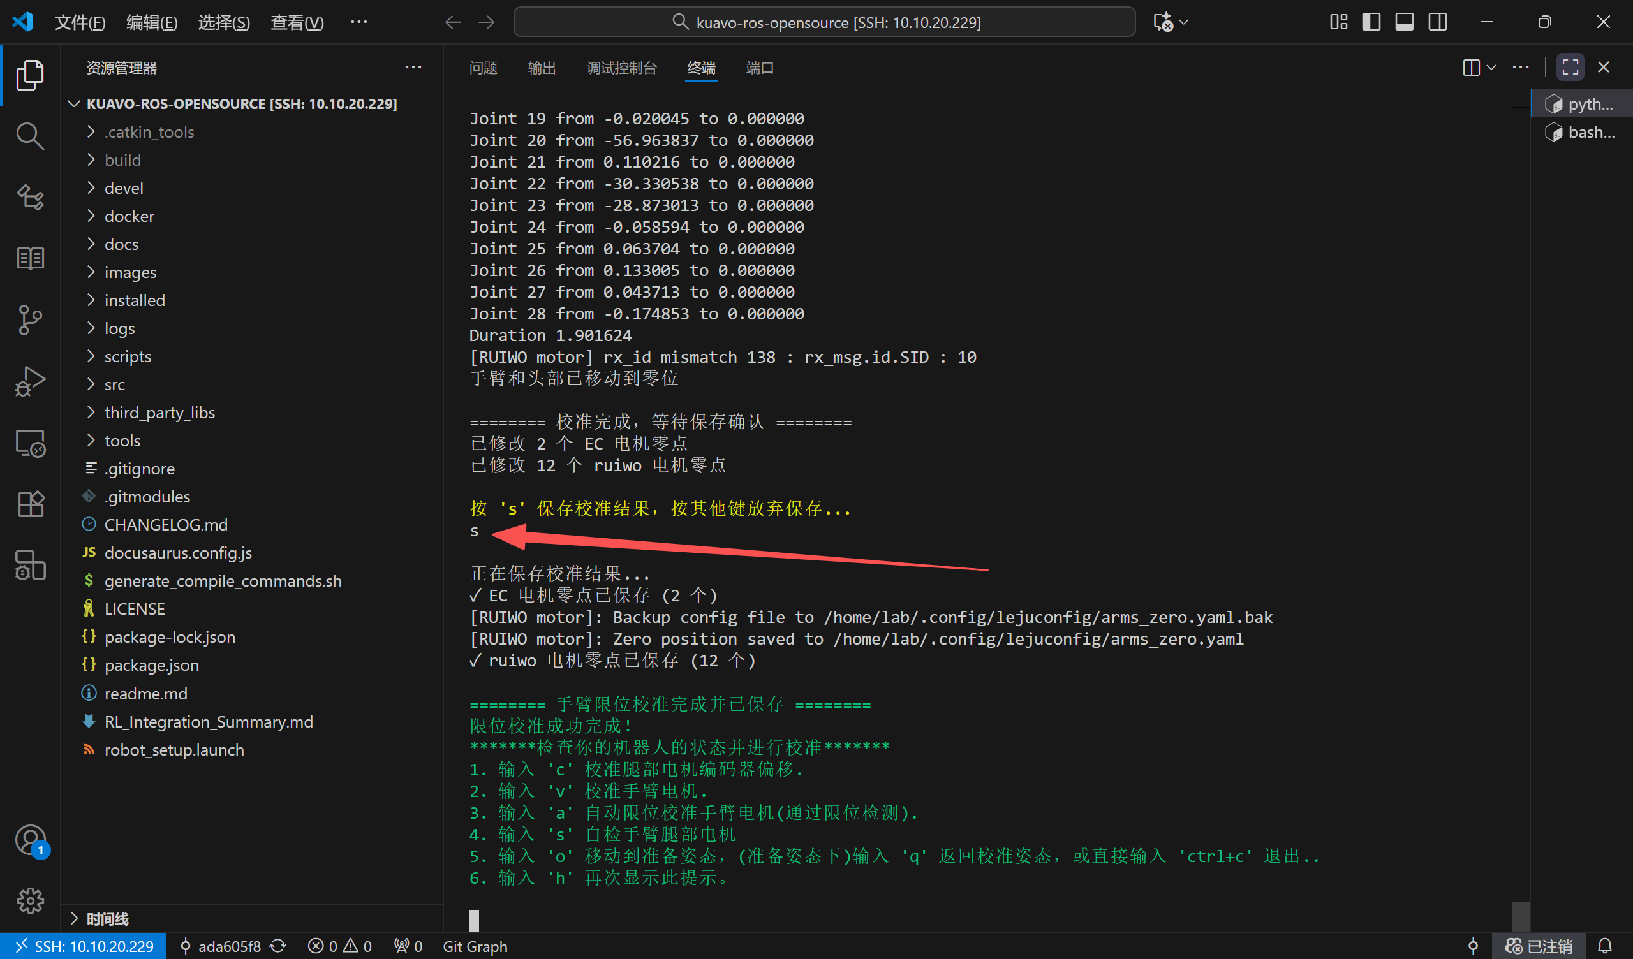Click the Accounts icon with badge
Screen dimensions: 1633x959
point(30,840)
